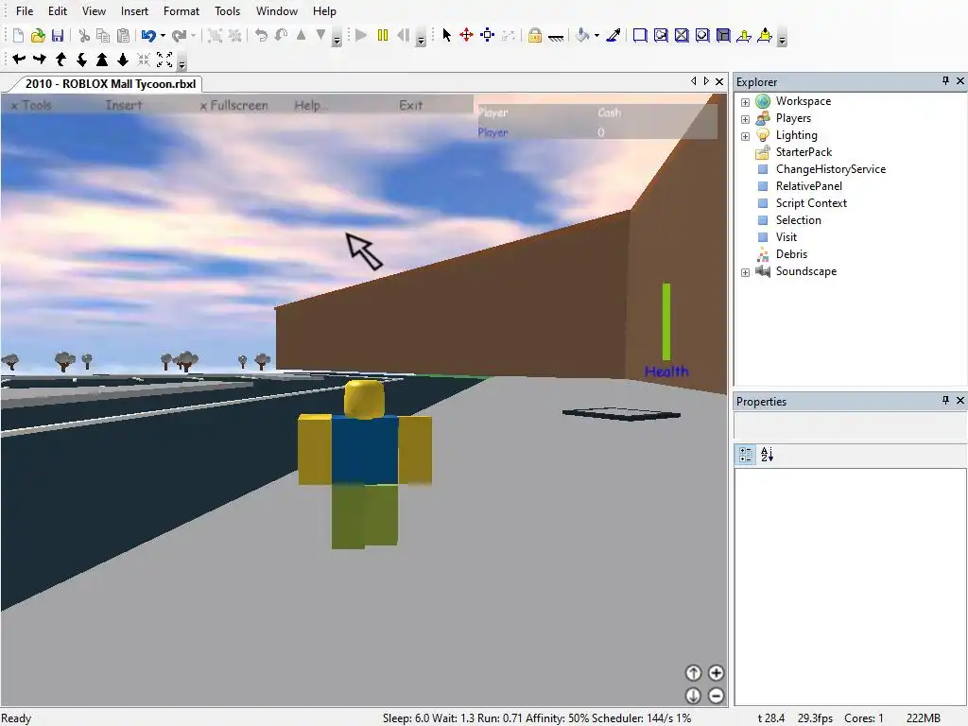Click the inlet surface icon
The height and width of the screenshot is (726, 968).
pyautogui.click(x=723, y=35)
